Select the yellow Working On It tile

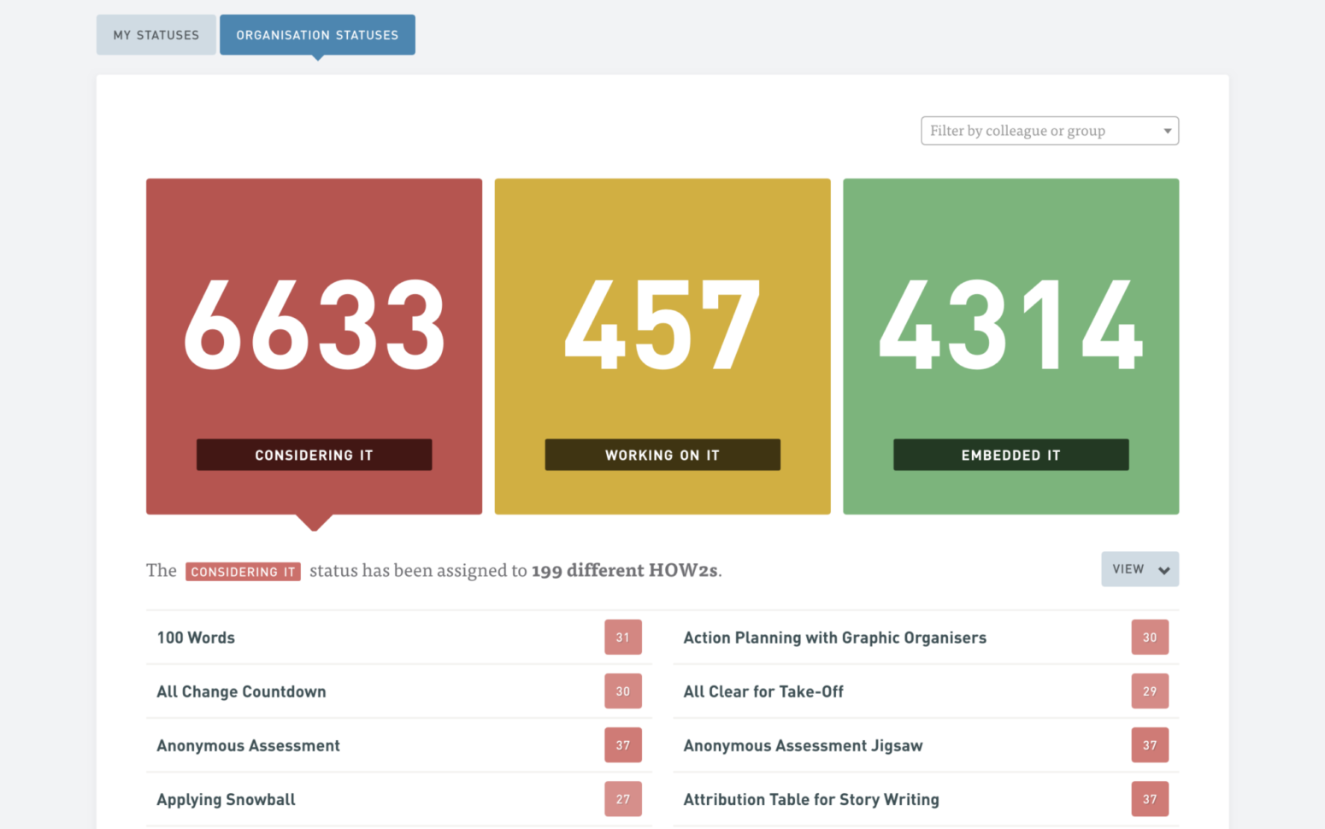coord(662,346)
